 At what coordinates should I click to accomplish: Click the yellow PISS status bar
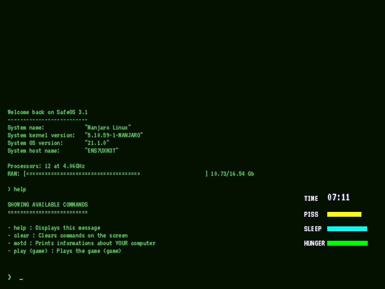click(344, 214)
